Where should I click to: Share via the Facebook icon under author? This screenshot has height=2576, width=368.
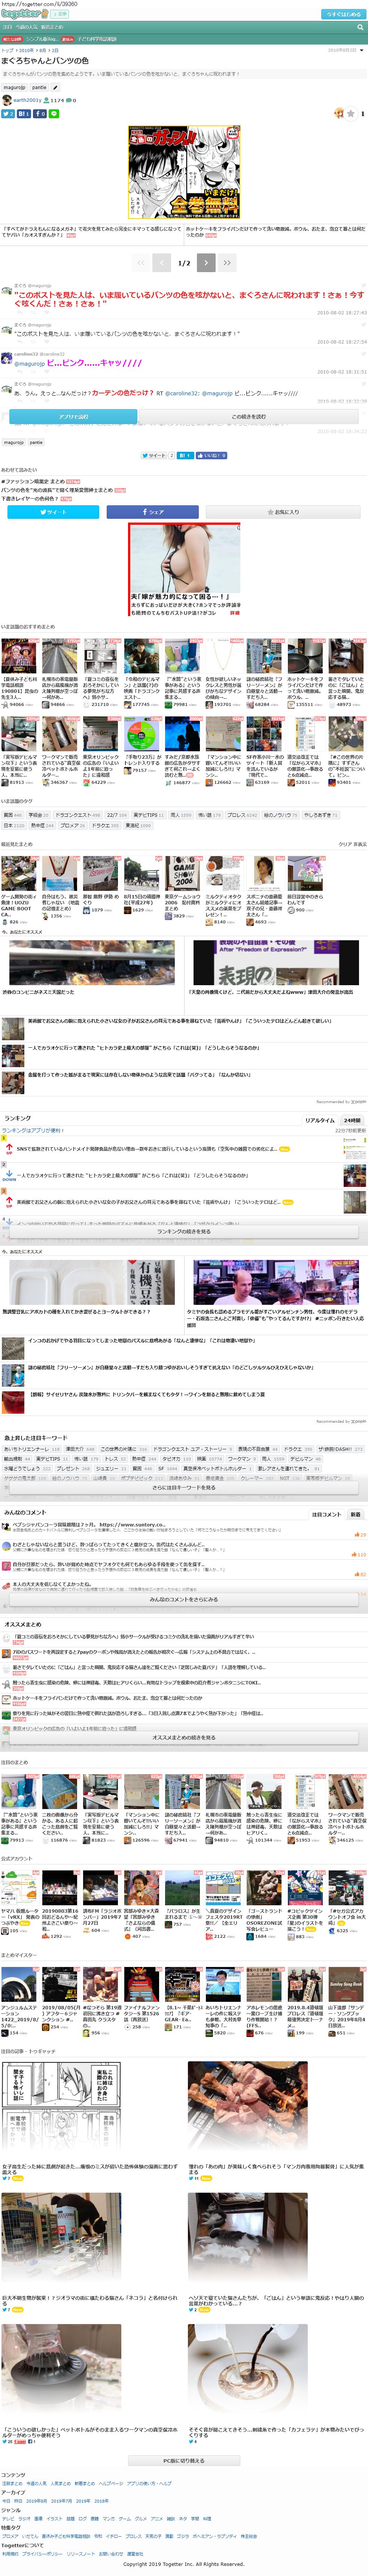[40, 114]
